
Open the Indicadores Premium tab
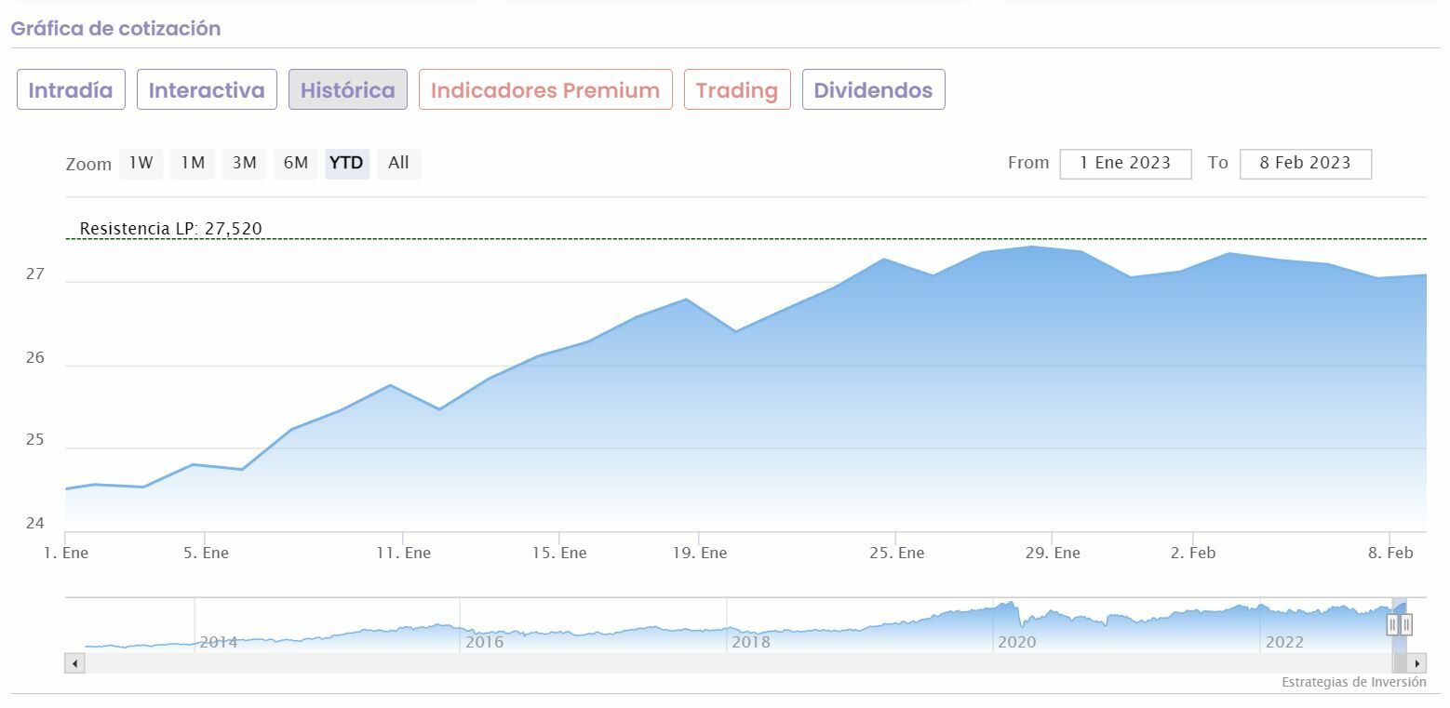pyautogui.click(x=545, y=90)
